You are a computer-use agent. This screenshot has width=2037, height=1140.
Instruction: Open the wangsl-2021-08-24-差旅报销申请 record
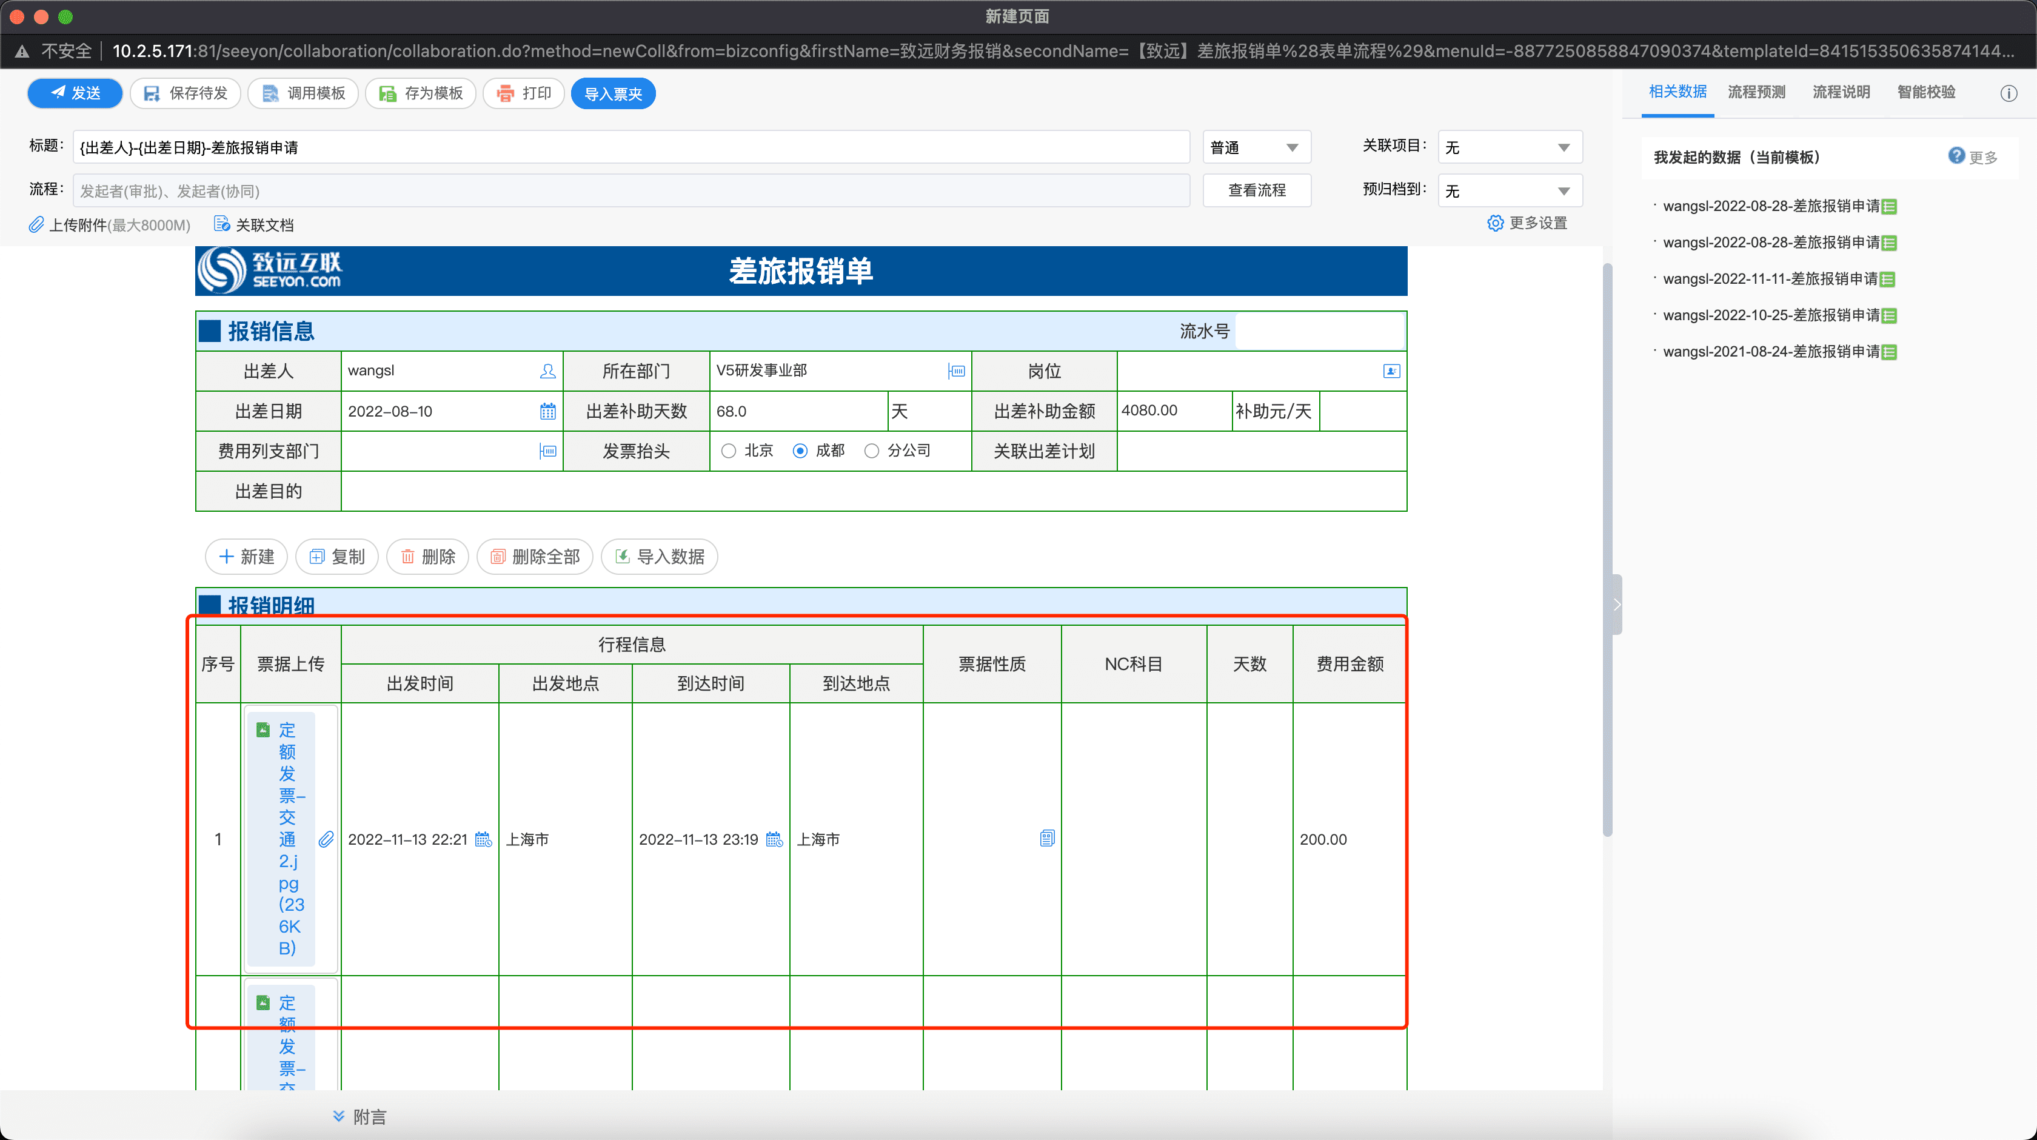[1770, 351]
